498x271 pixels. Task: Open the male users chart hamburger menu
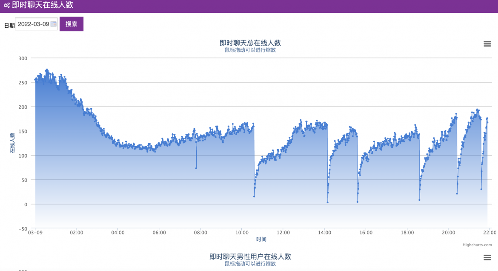click(487, 258)
